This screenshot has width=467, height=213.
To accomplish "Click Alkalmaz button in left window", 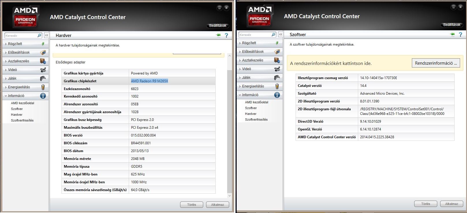I will 218,205.
